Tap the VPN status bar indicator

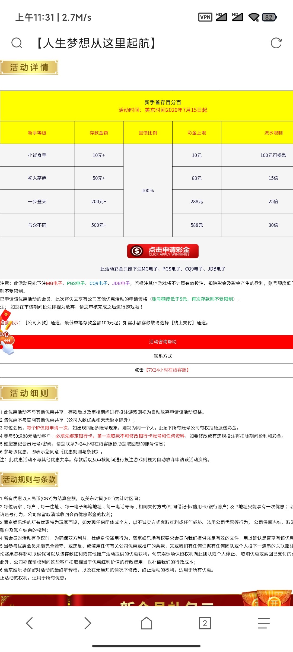[x=205, y=17]
